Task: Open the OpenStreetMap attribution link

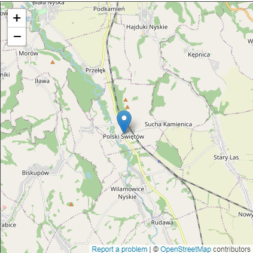Action: pos(185,249)
